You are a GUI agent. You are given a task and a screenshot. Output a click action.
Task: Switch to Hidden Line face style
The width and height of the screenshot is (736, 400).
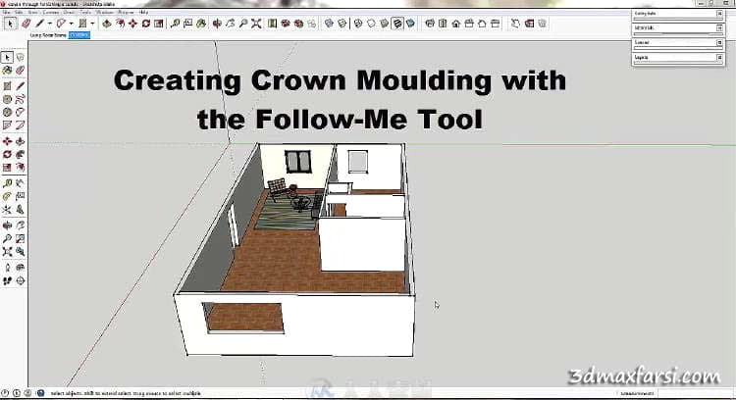pos(371,23)
